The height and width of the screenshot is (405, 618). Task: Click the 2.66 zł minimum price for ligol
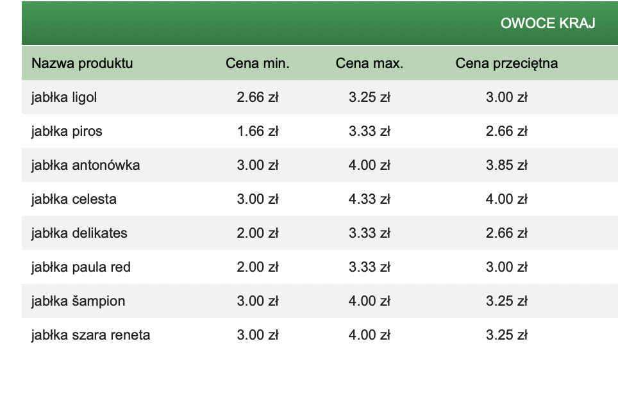click(257, 97)
